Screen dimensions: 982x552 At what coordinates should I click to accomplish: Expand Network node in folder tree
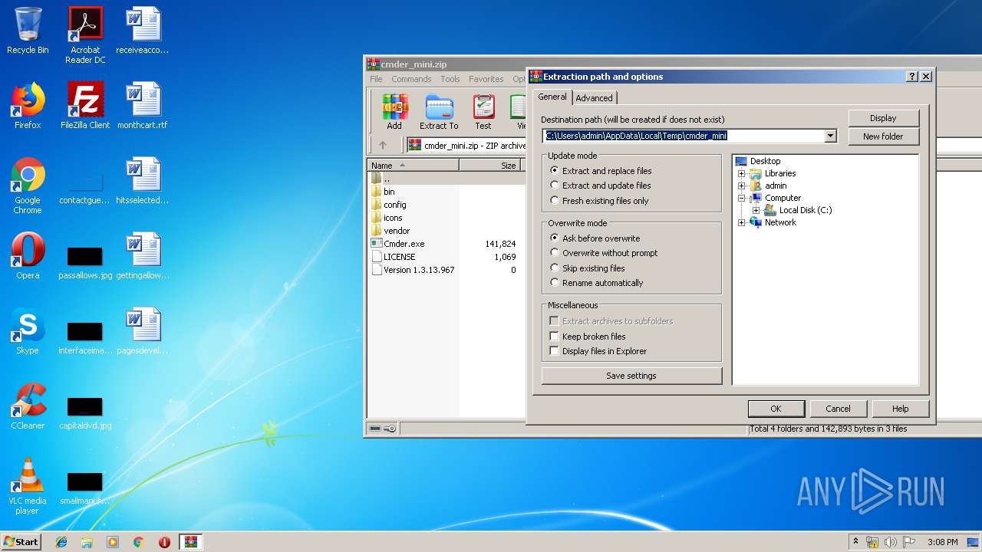[x=742, y=222]
